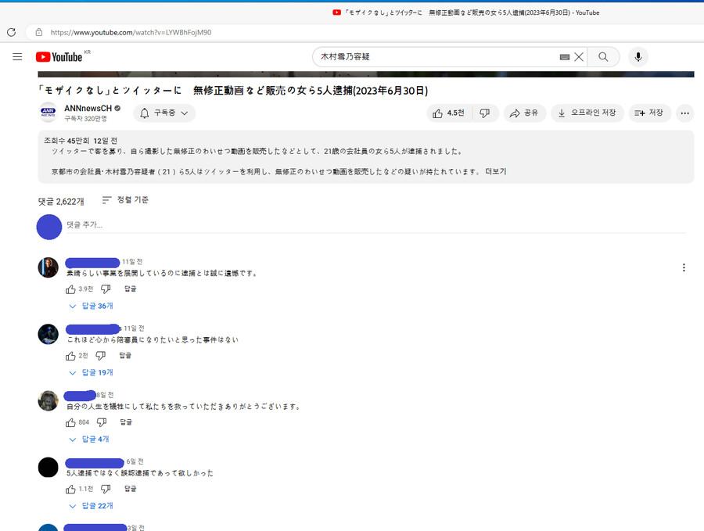Like the comment with 2천 likes
This screenshot has height=531, width=704.
pos(70,356)
